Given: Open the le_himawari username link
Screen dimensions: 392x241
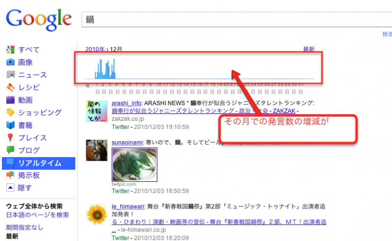Looking at the screenshot, I should coord(128,207).
